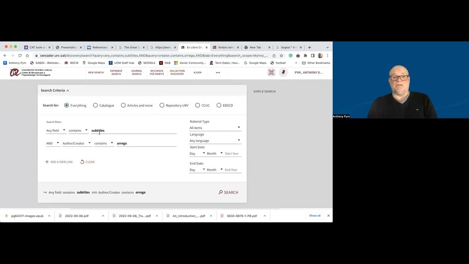Click the magnifier SEARCH button

[x=228, y=192]
